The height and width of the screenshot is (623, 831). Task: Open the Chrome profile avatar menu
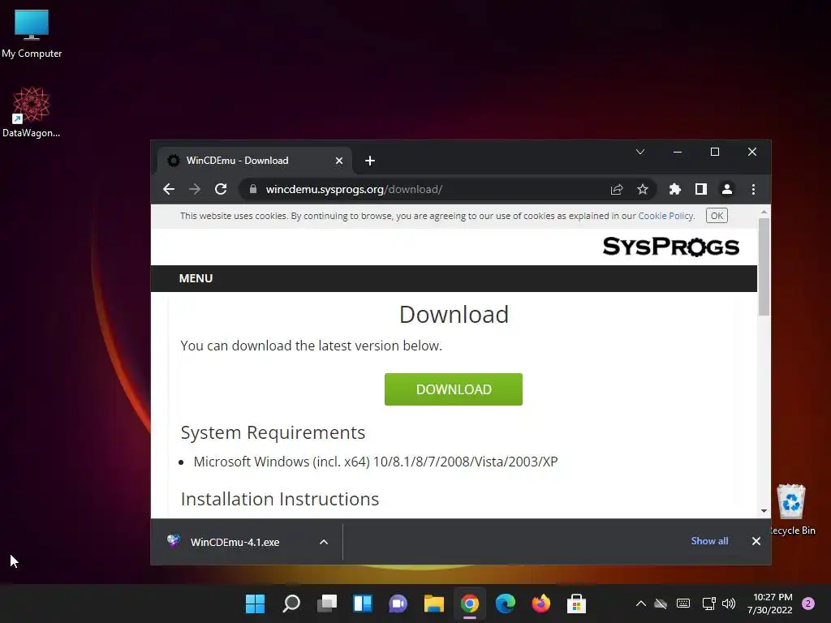[x=726, y=189]
